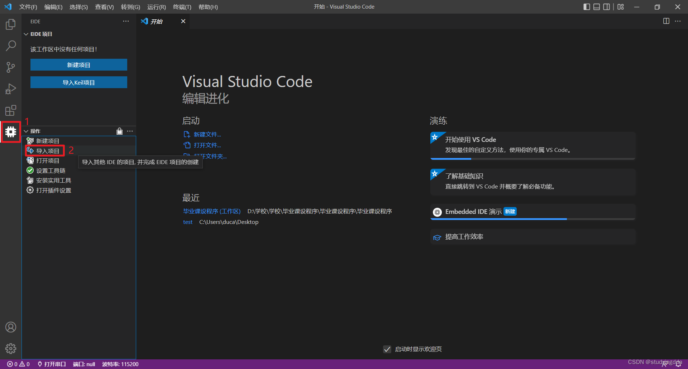The height and width of the screenshot is (369, 688).
Task: Open the 终端(T) menu
Action: point(182,7)
